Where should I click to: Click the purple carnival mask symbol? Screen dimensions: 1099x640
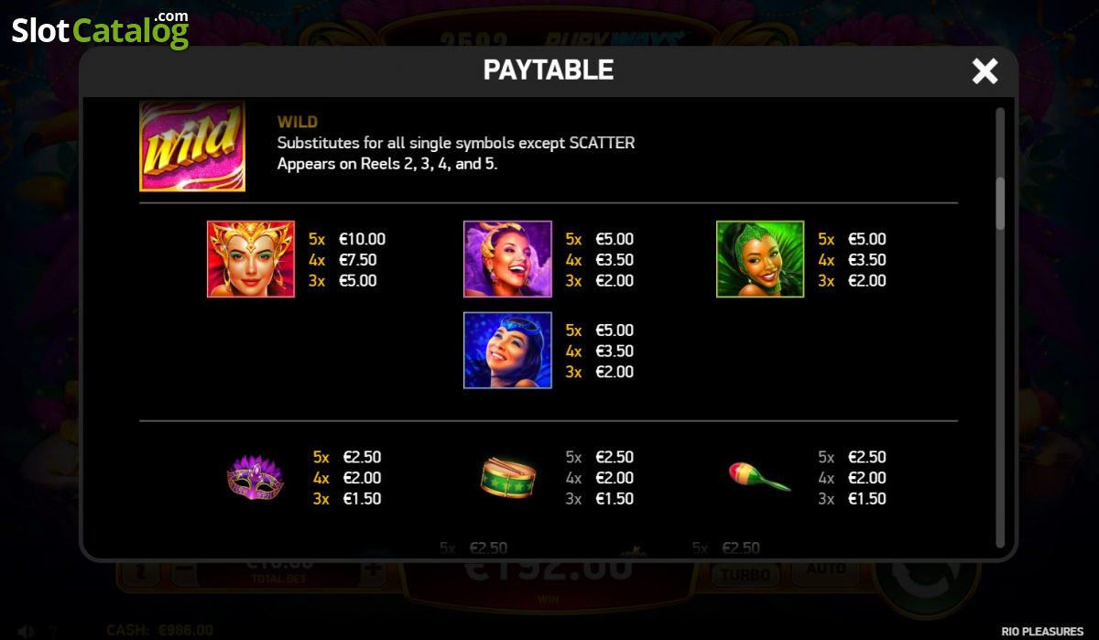(256, 478)
